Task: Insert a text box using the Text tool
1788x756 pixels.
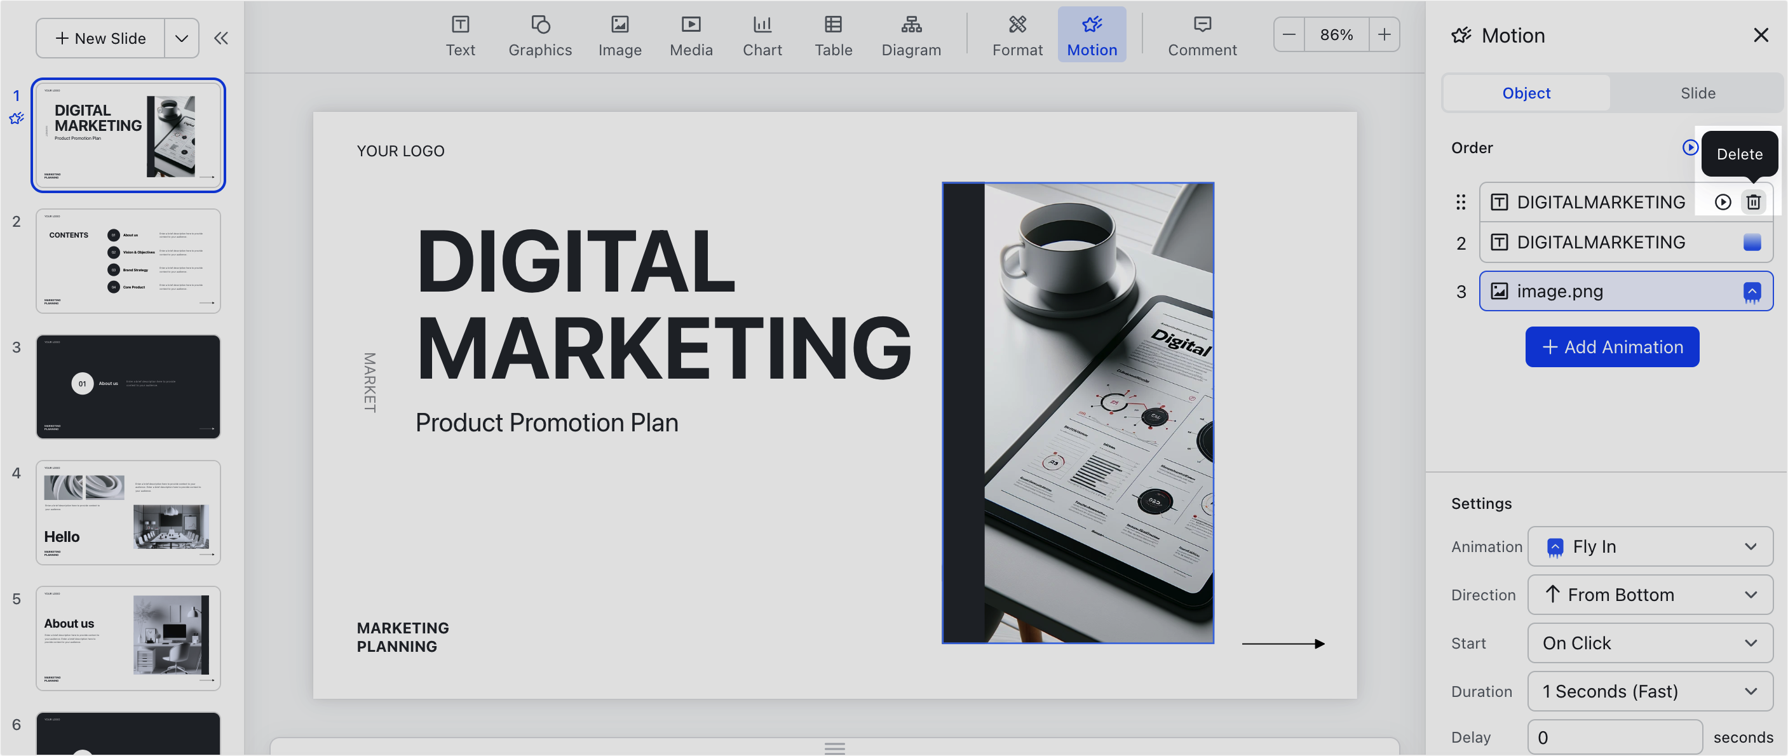Action: (460, 34)
